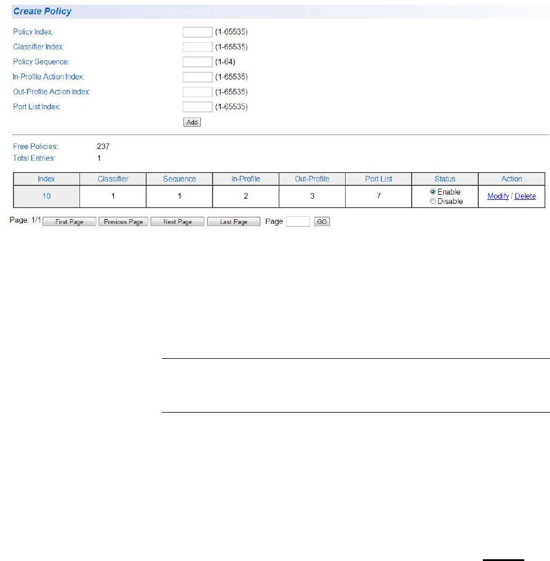Click policy index 10 in the table
The image size is (550, 561).
[47, 196]
